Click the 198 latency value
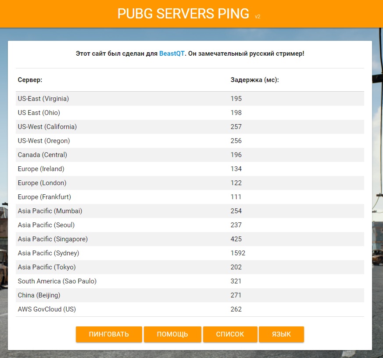Viewport: 383px width, 358px height. point(236,113)
